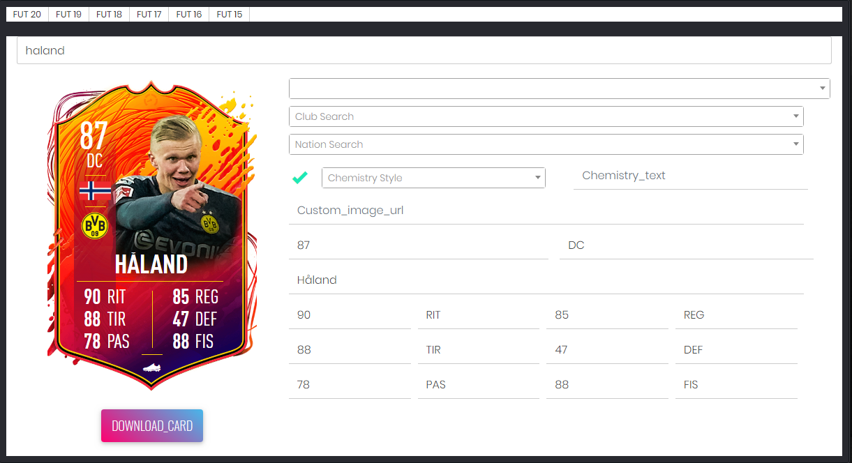Expand the Chemistry Style dropdown

[x=433, y=178]
